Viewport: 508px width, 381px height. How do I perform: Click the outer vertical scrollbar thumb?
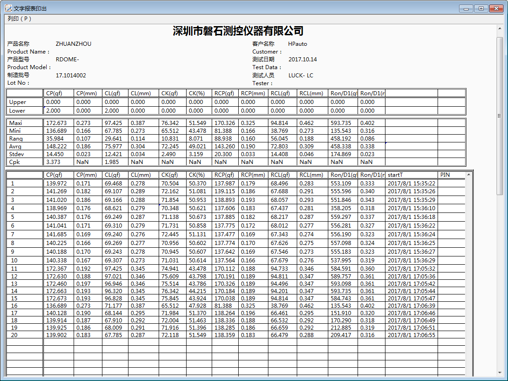coord(500,114)
